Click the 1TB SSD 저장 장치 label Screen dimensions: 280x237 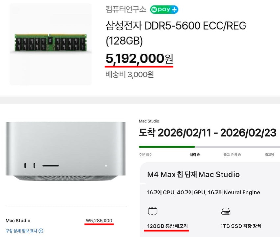point(241,226)
